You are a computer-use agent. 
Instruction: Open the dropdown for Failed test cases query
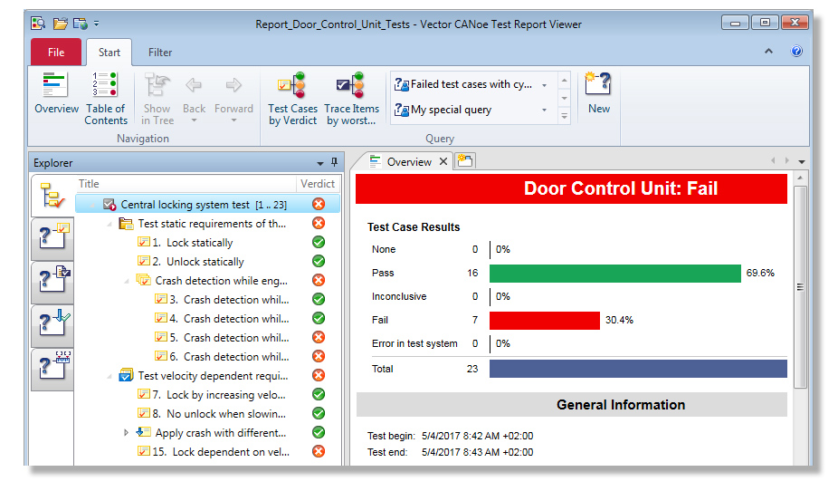pyautogui.click(x=544, y=85)
